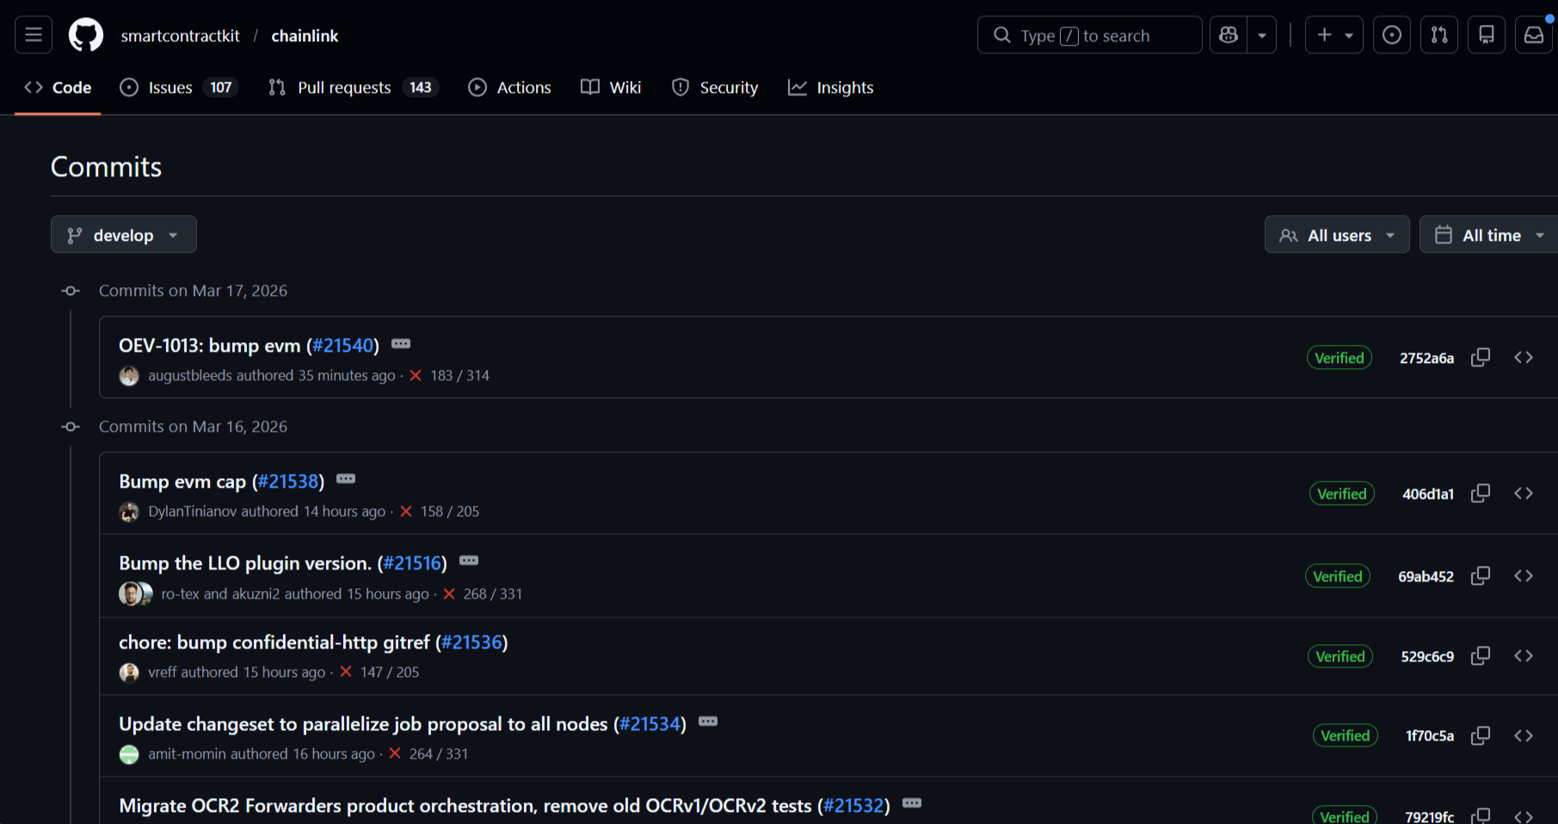1558x824 pixels.
Task: Open the Copilot menu icon in header
Action: coord(1228,34)
